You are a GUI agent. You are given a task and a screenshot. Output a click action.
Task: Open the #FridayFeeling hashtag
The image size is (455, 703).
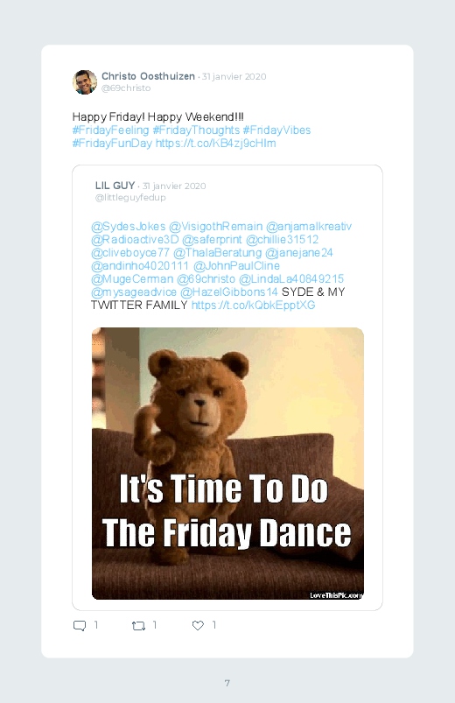pyautogui.click(x=111, y=130)
